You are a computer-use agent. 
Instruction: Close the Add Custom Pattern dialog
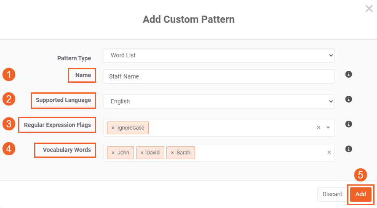pos(369,9)
